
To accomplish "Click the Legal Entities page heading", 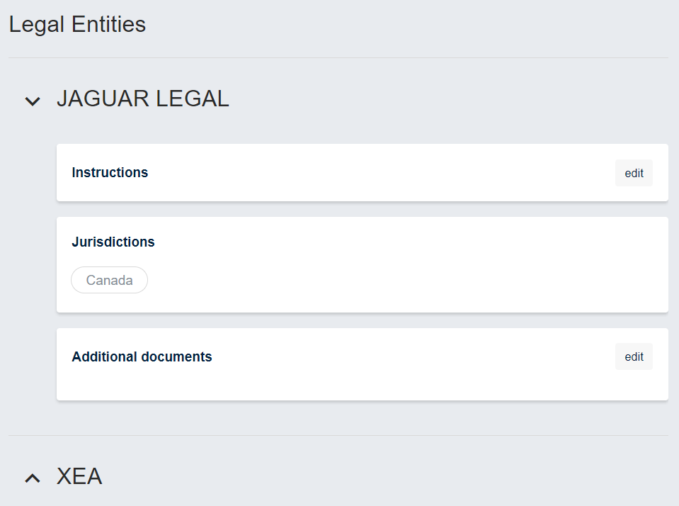I will click(x=77, y=24).
